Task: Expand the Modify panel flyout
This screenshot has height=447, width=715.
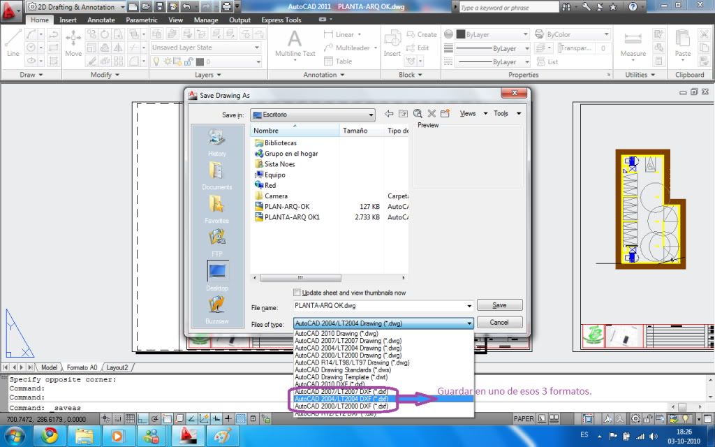Action: coord(105,74)
